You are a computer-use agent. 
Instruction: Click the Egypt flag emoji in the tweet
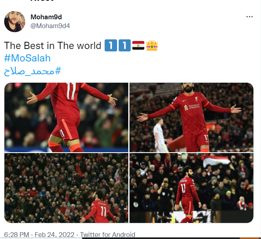(x=138, y=45)
